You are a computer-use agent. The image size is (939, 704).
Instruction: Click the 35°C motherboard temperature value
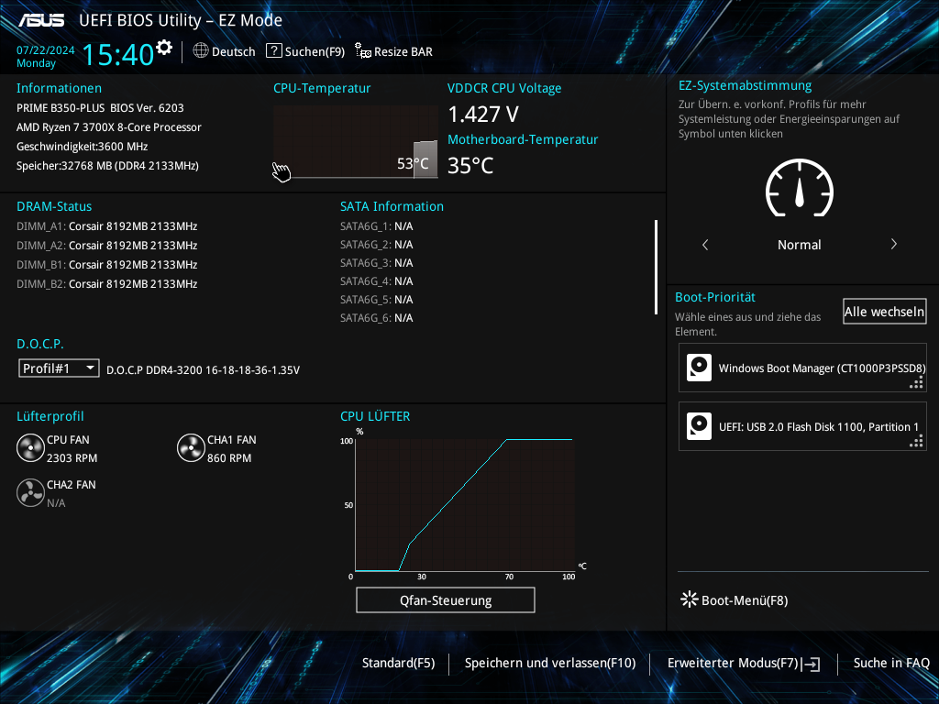click(x=470, y=165)
